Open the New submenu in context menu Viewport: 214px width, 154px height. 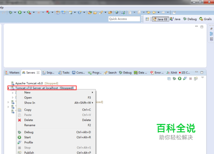click(x=56, y=92)
